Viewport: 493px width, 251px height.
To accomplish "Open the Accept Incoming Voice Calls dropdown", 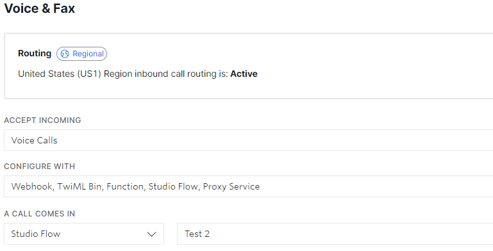I will click(x=248, y=140).
